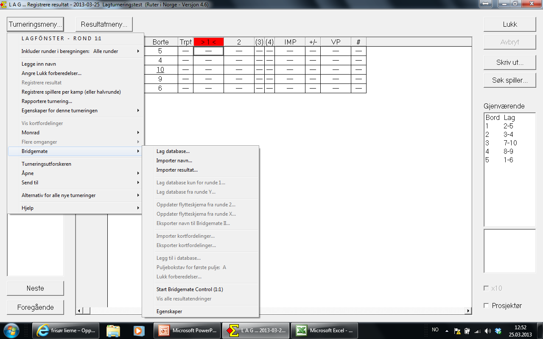The height and width of the screenshot is (339, 543).
Task: Open the NO language indicator
Action: coord(435,330)
